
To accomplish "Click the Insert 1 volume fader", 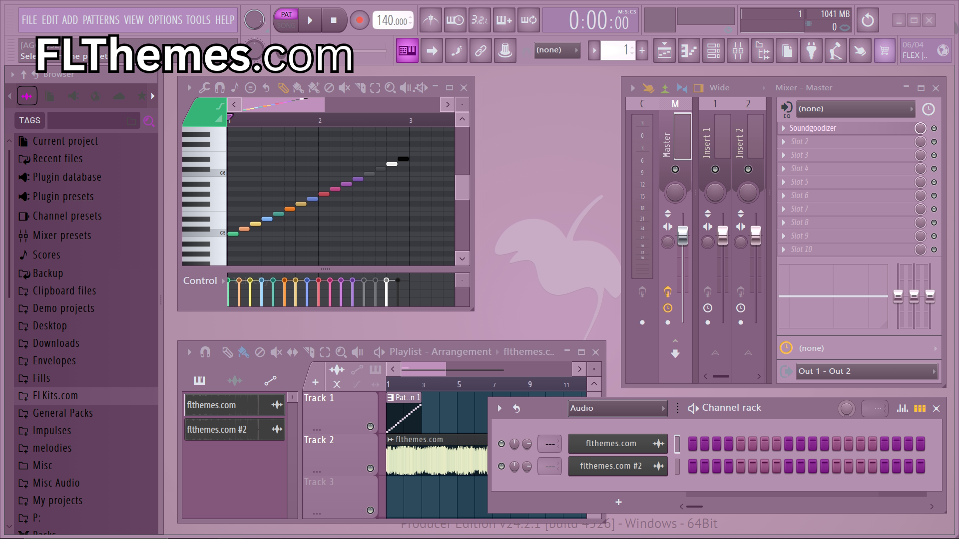I will tap(723, 236).
